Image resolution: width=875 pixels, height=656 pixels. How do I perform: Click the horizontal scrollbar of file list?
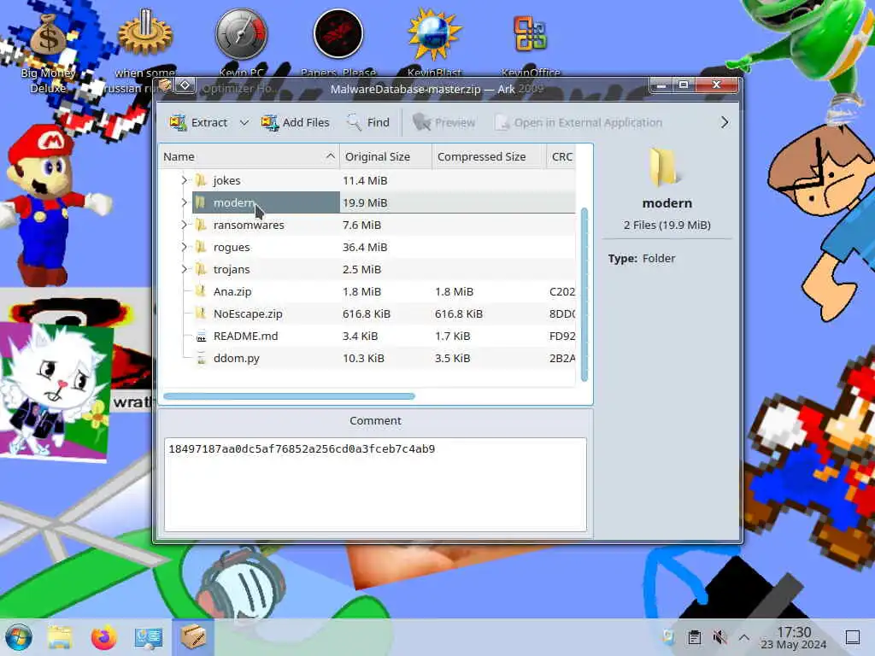click(289, 396)
